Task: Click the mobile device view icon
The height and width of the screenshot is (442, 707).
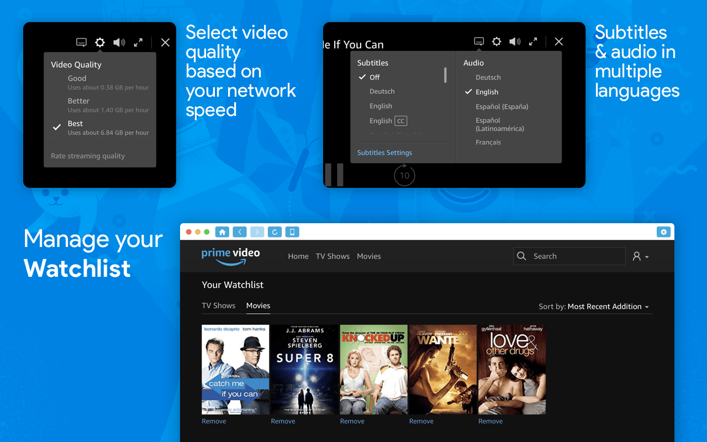Action: click(x=292, y=231)
